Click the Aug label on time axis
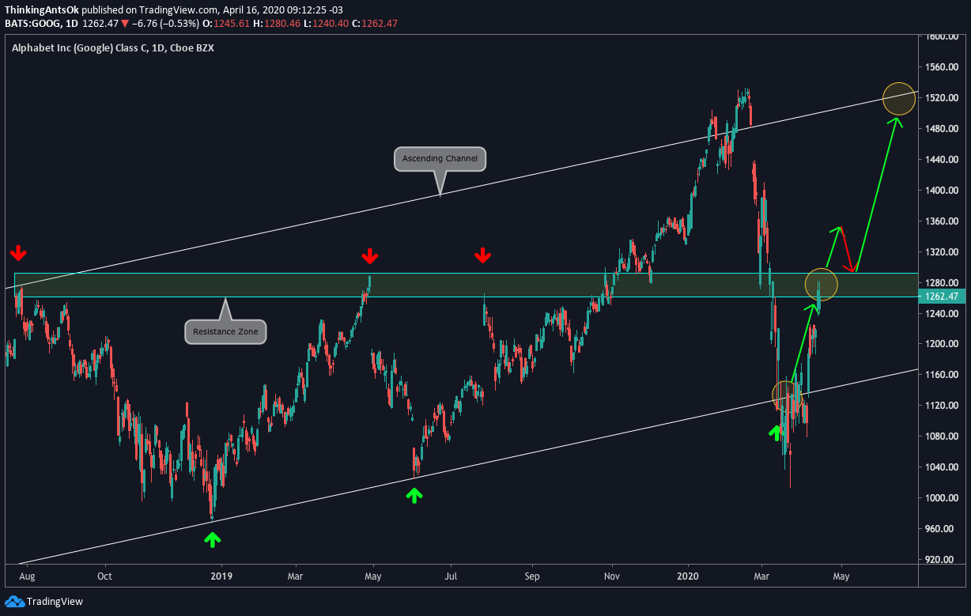This screenshot has width=971, height=616. (x=25, y=576)
